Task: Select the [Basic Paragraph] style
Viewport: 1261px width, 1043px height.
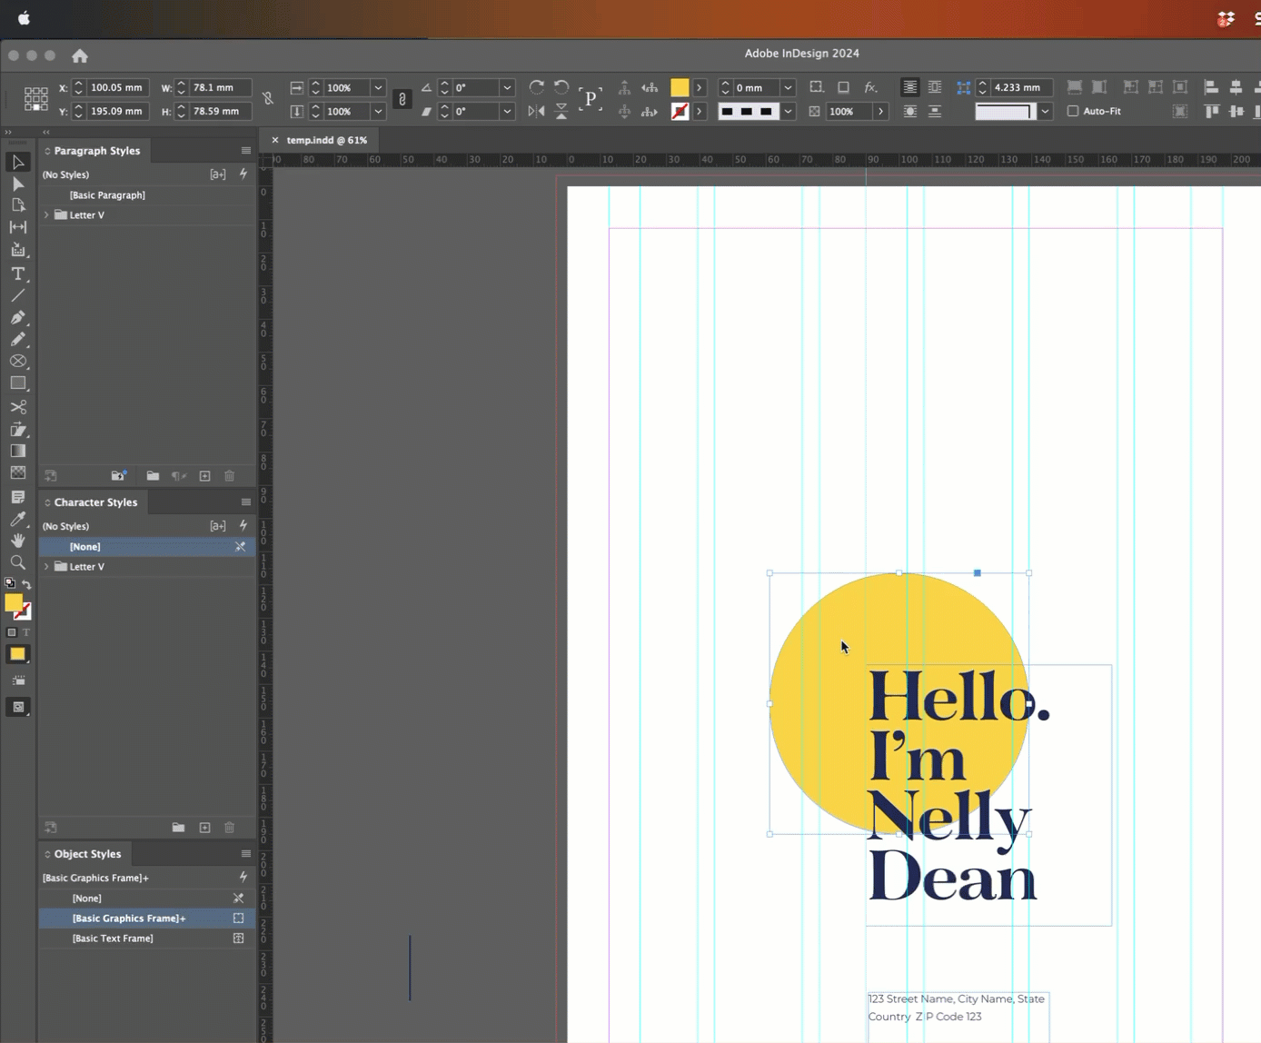Action: click(x=107, y=195)
